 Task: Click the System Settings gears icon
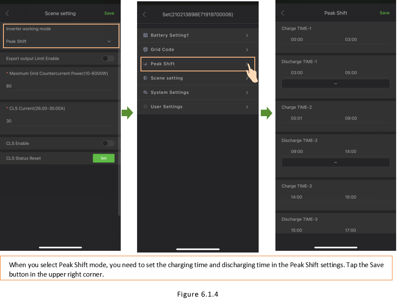click(x=145, y=92)
